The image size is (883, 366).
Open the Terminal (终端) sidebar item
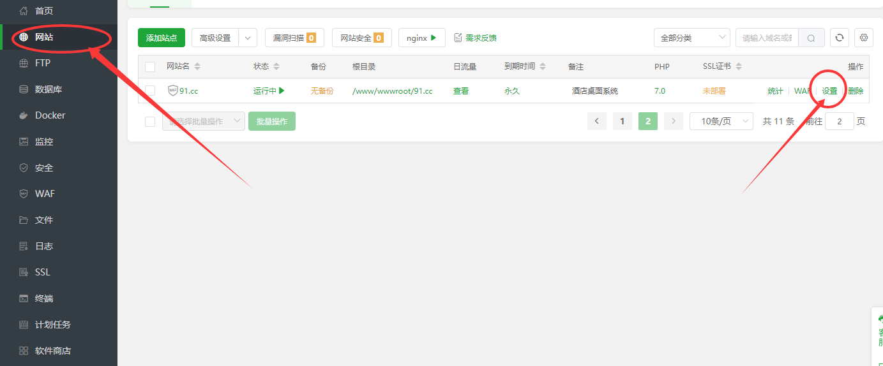[43, 298]
